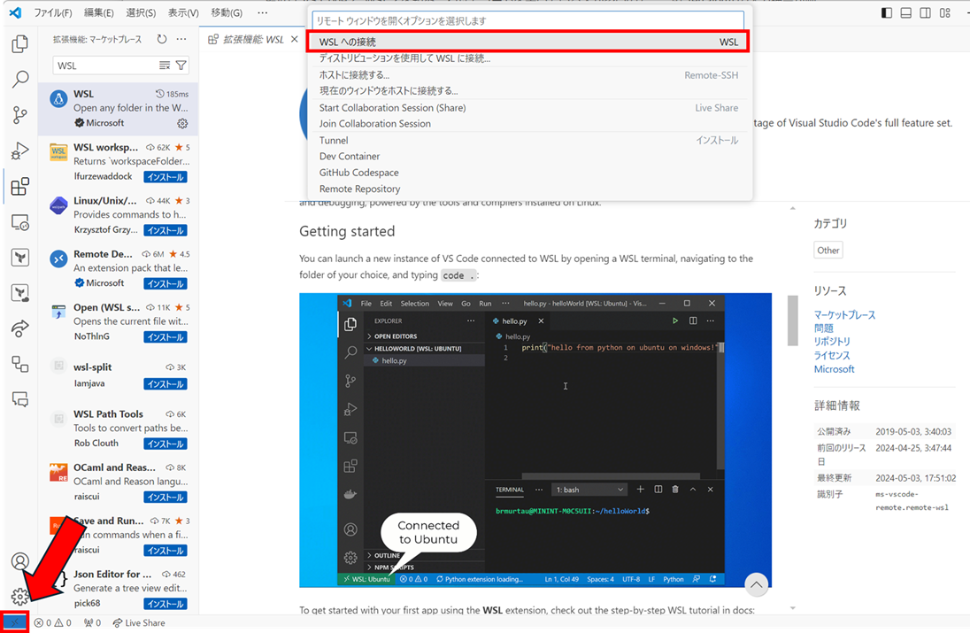Open Remote Explorer in activity bar
970x633 pixels.
(19, 222)
